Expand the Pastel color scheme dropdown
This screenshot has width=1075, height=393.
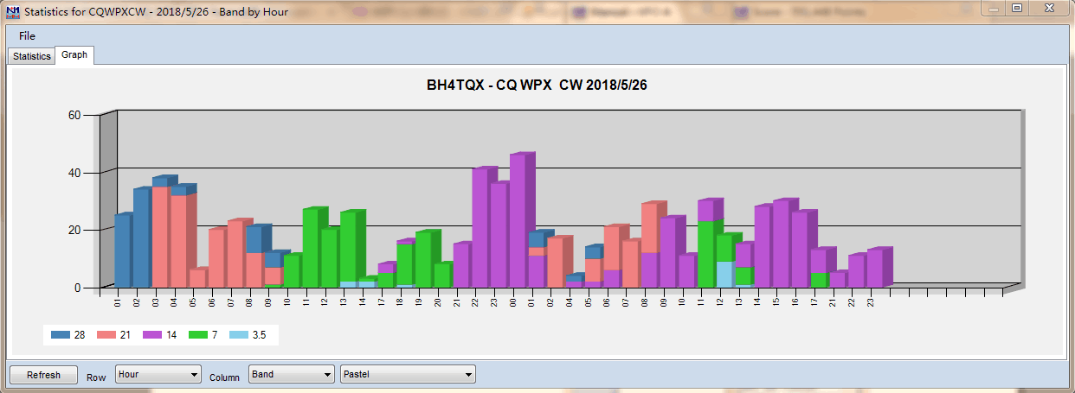[408, 374]
